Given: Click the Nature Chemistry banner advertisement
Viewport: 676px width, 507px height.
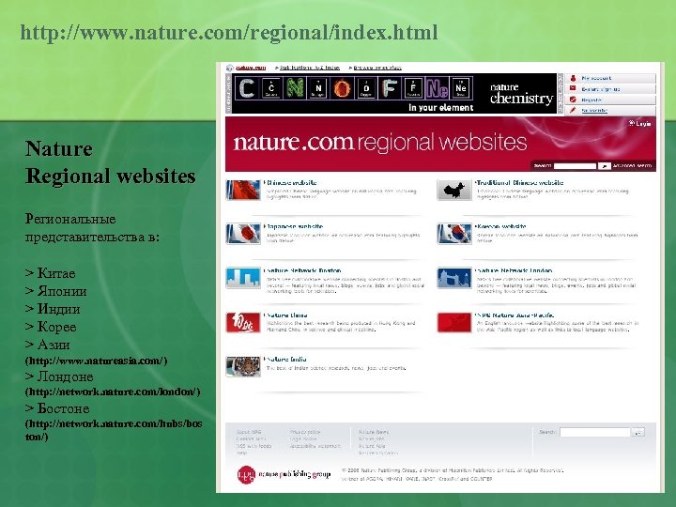Looking at the screenshot, I should [394, 94].
